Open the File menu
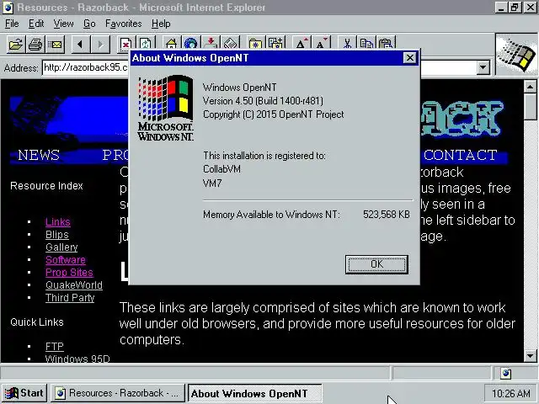Viewport: 539px width, 404px height. 12,24
